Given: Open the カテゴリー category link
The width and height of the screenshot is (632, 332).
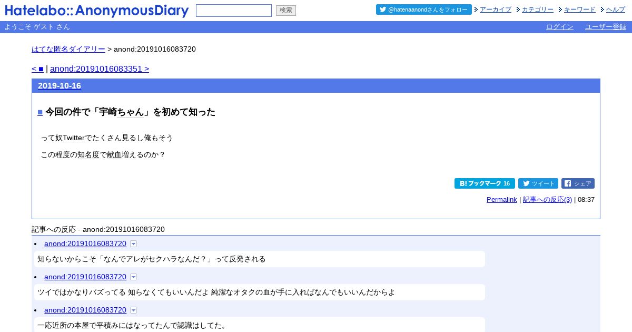Looking at the screenshot, I should [x=538, y=9].
